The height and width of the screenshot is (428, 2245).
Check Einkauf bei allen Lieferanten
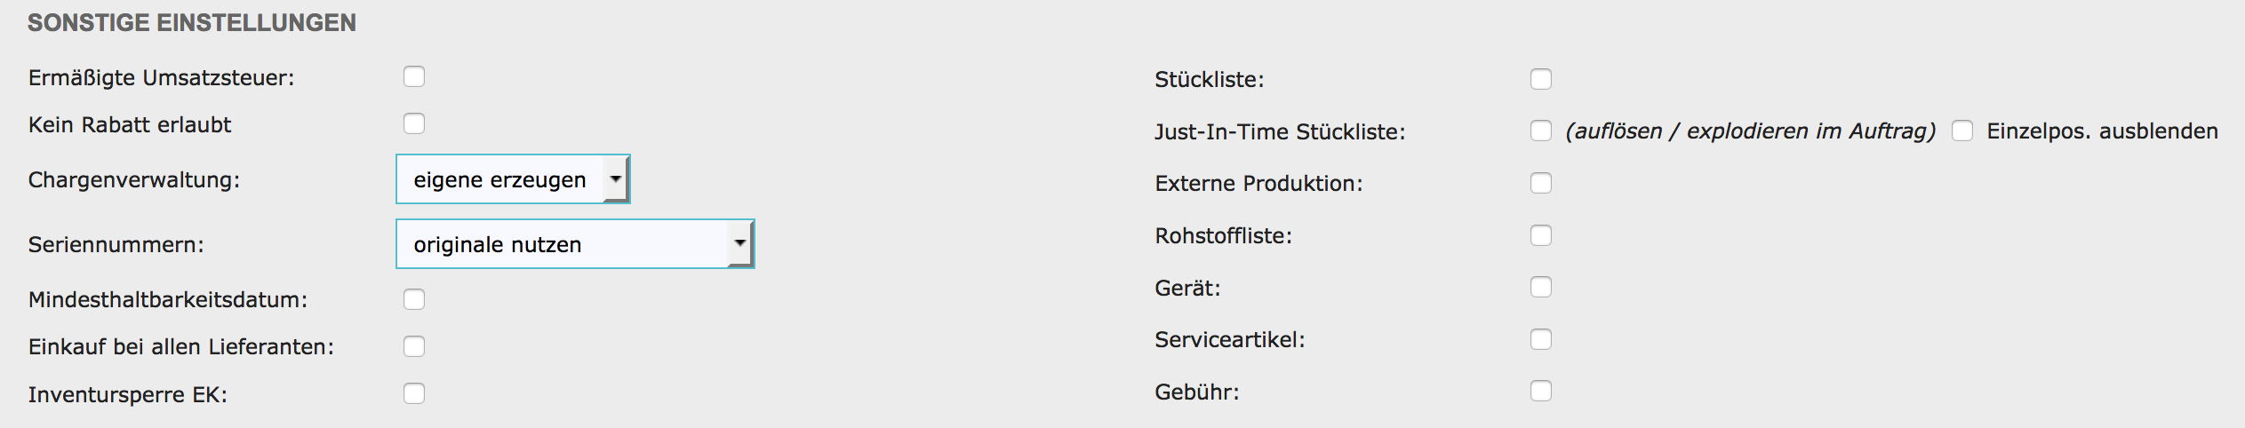click(x=414, y=346)
